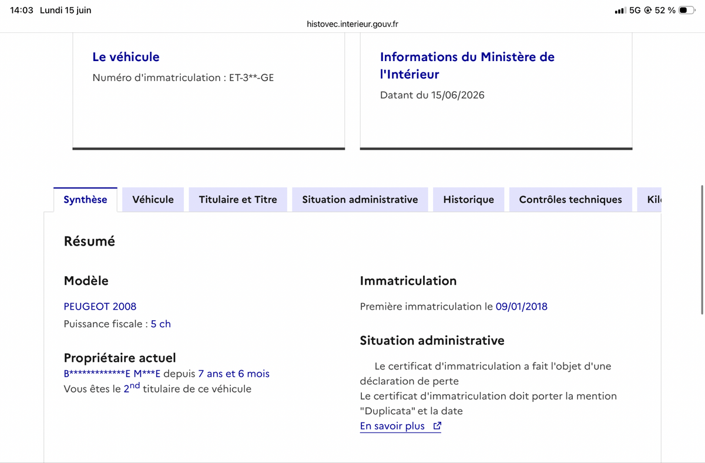
Task: Click the Propriétaire actuel heading
Action: click(x=120, y=358)
